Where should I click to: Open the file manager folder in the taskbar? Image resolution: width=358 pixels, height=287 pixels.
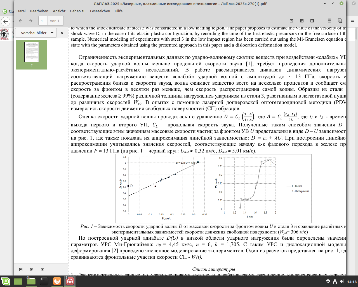pyautogui.click(x=31, y=281)
